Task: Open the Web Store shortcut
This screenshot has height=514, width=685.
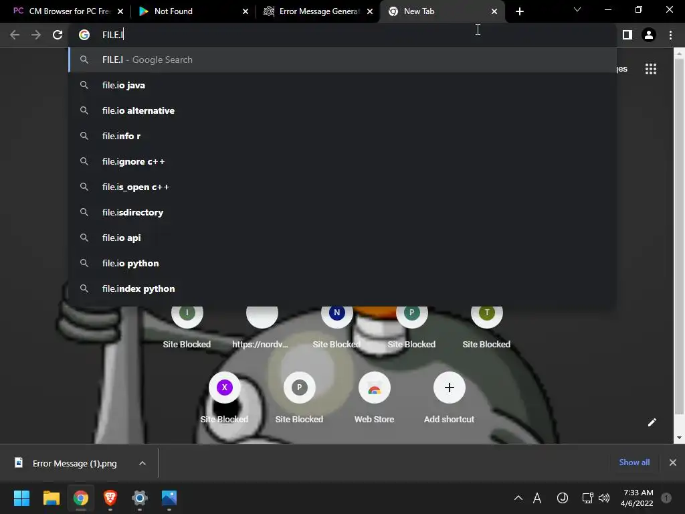Action: click(x=375, y=399)
